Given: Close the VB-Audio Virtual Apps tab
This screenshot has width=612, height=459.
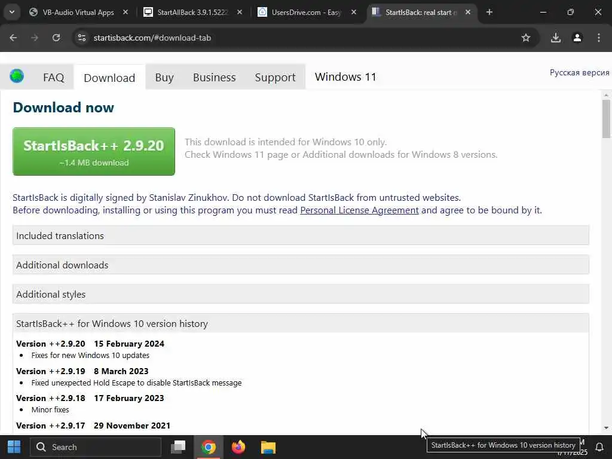Looking at the screenshot, I should coord(126,12).
